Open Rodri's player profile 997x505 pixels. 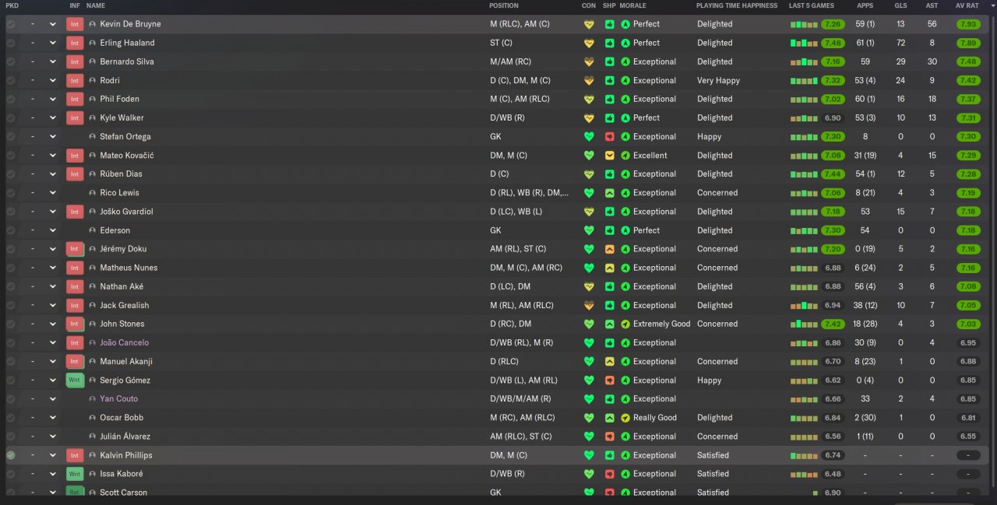[x=110, y=80]
